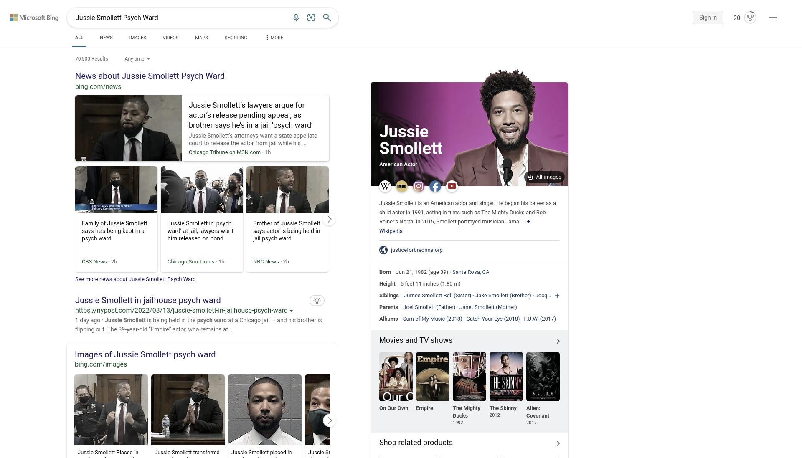The width and height of the screenshot is (802, 458).
Task: Open the bing.com/images link
Action: click(101, 364)
